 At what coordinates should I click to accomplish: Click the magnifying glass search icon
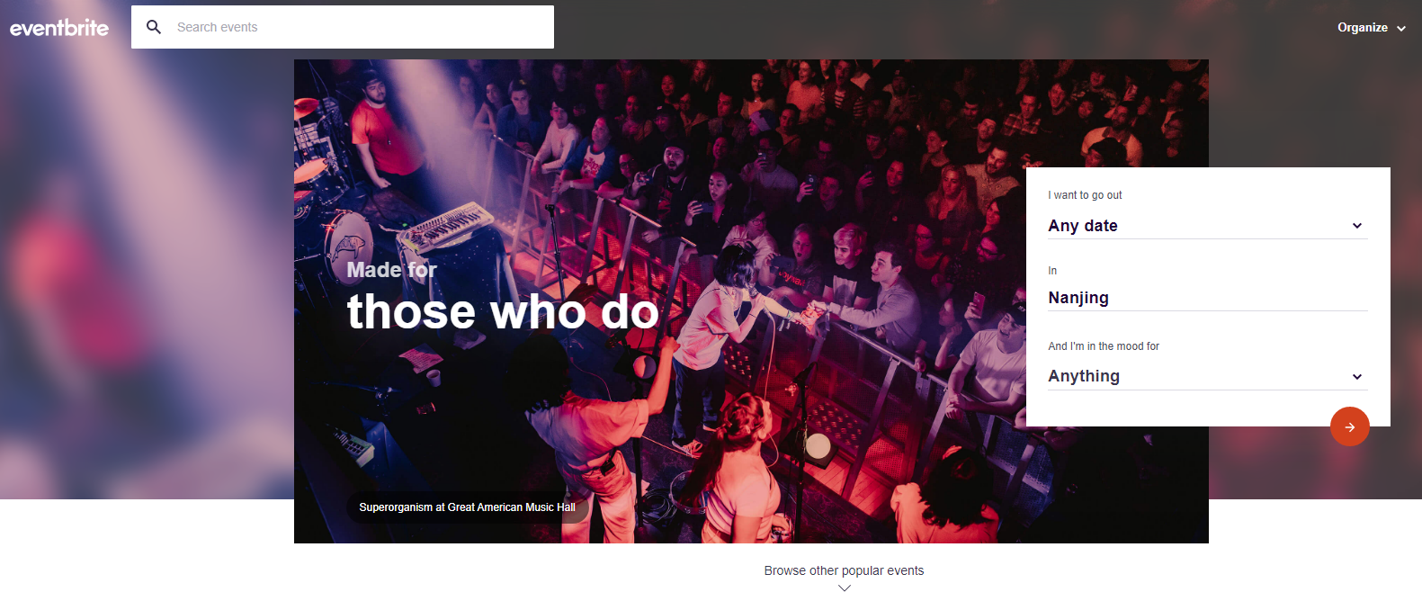pos(154,27)
